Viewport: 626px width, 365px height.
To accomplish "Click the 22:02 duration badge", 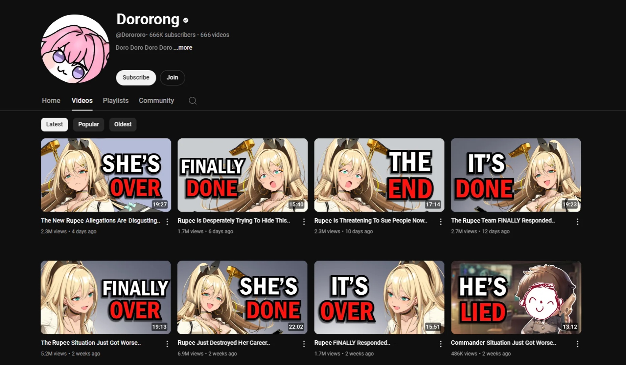I will click(x=296, y=327).
